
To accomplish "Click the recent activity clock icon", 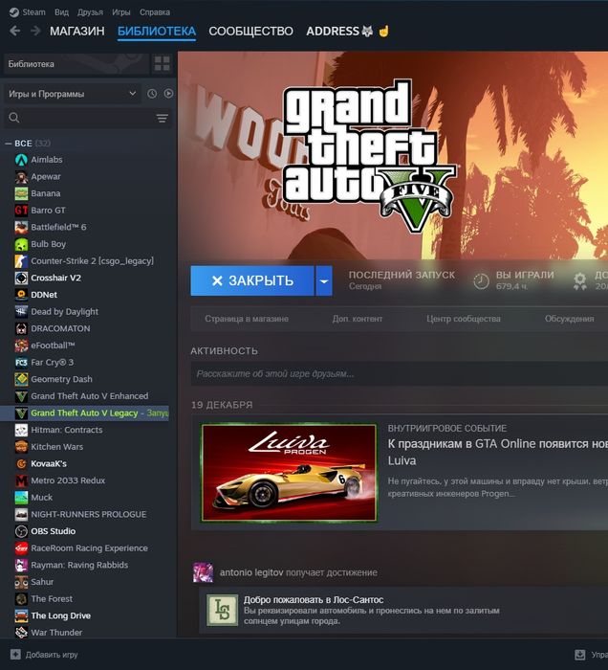I will click(x=152, y=94).
